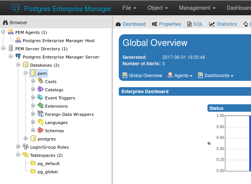Click the Catalogs node icon
Viewport: 251px width, 184px height.
(40, 89)
